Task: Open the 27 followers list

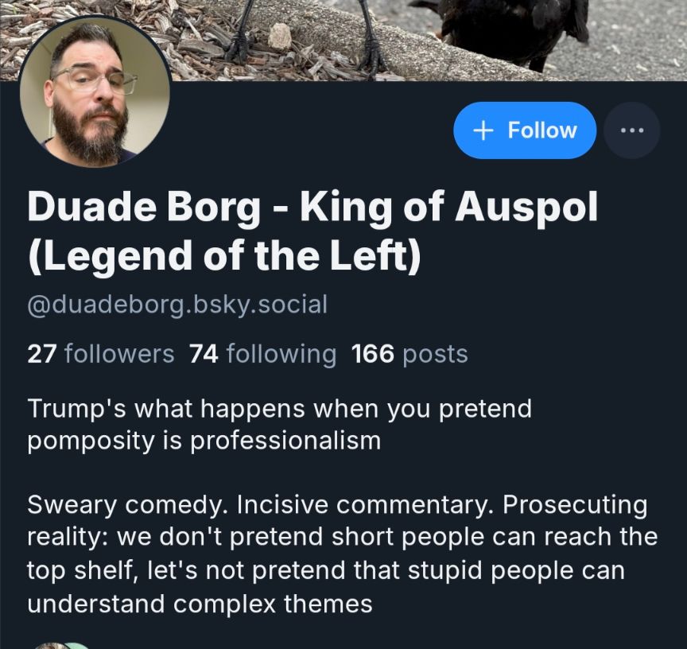Action: point(101,354)
